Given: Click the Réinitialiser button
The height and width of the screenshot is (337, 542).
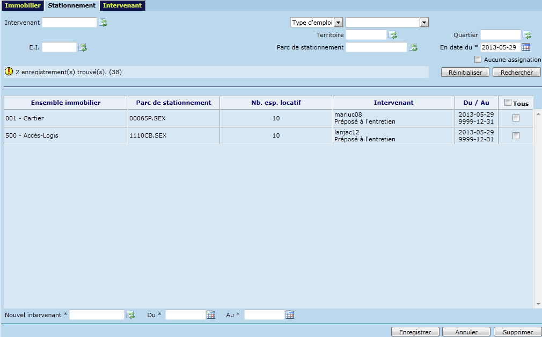Looking at the screenshot, I should point(465,73).
